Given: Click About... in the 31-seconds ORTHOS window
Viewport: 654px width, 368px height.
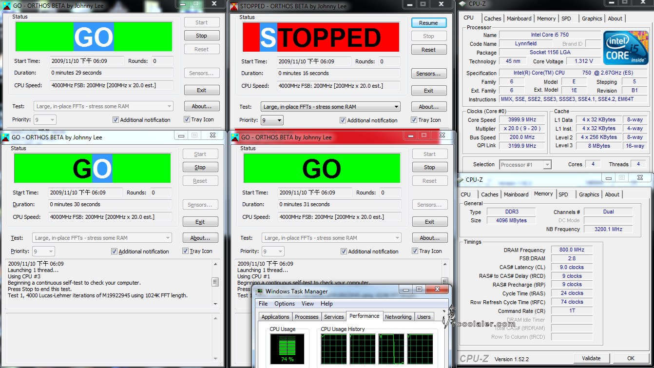Looking at the screenshot, I should click(x=429, y=238).
